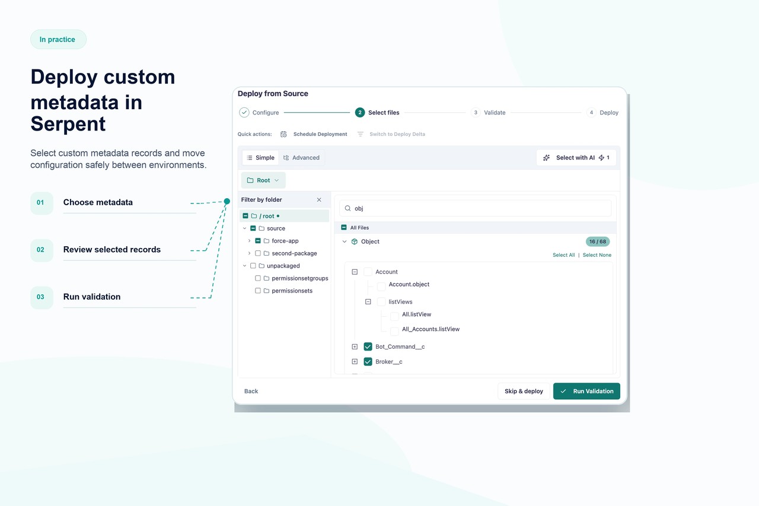Check the second-package folder checkbox
This screenshot has height=506, width=759.
point(258,253)
